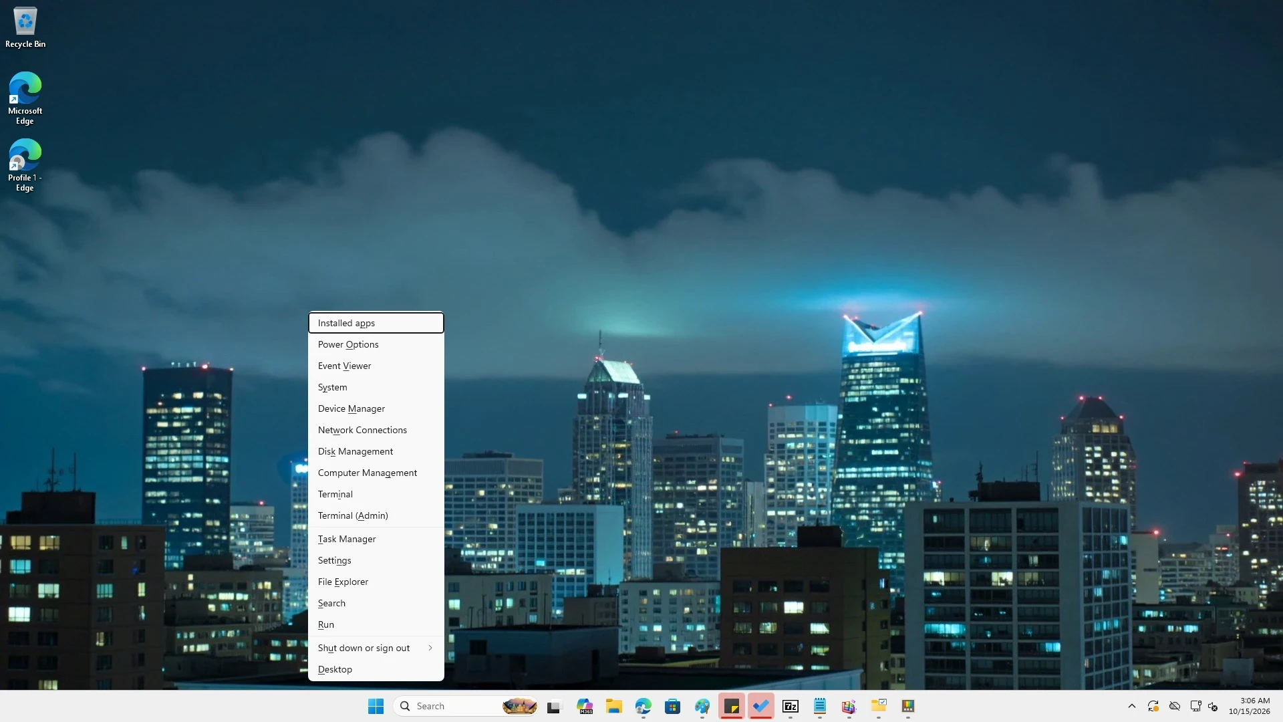Open the 7-Zip taskbar icon
Viewport: 1283px width, 722px height.
pyautogui.click(x=791, y=706)
